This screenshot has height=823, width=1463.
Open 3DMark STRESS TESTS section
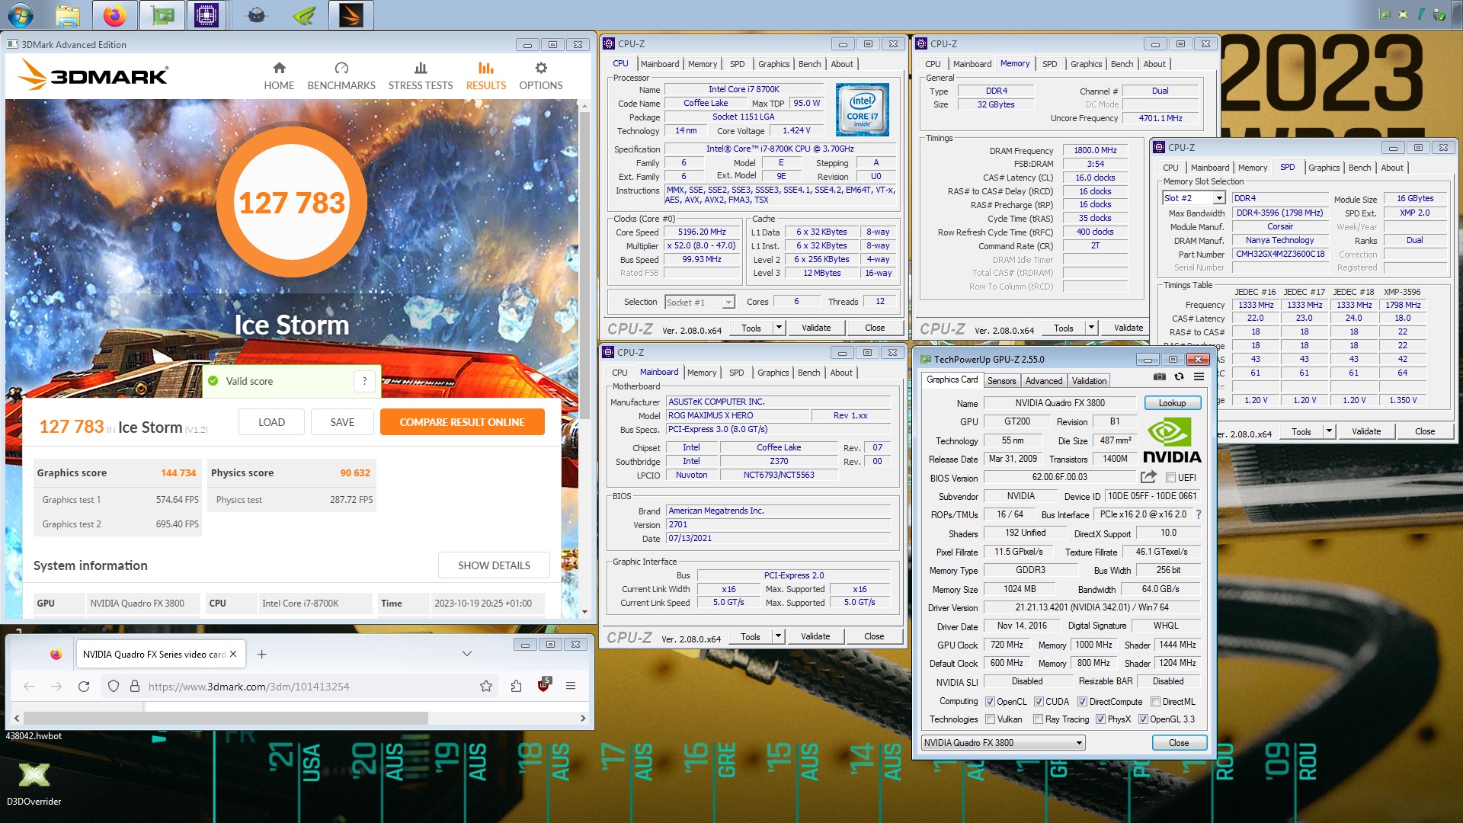421,76
